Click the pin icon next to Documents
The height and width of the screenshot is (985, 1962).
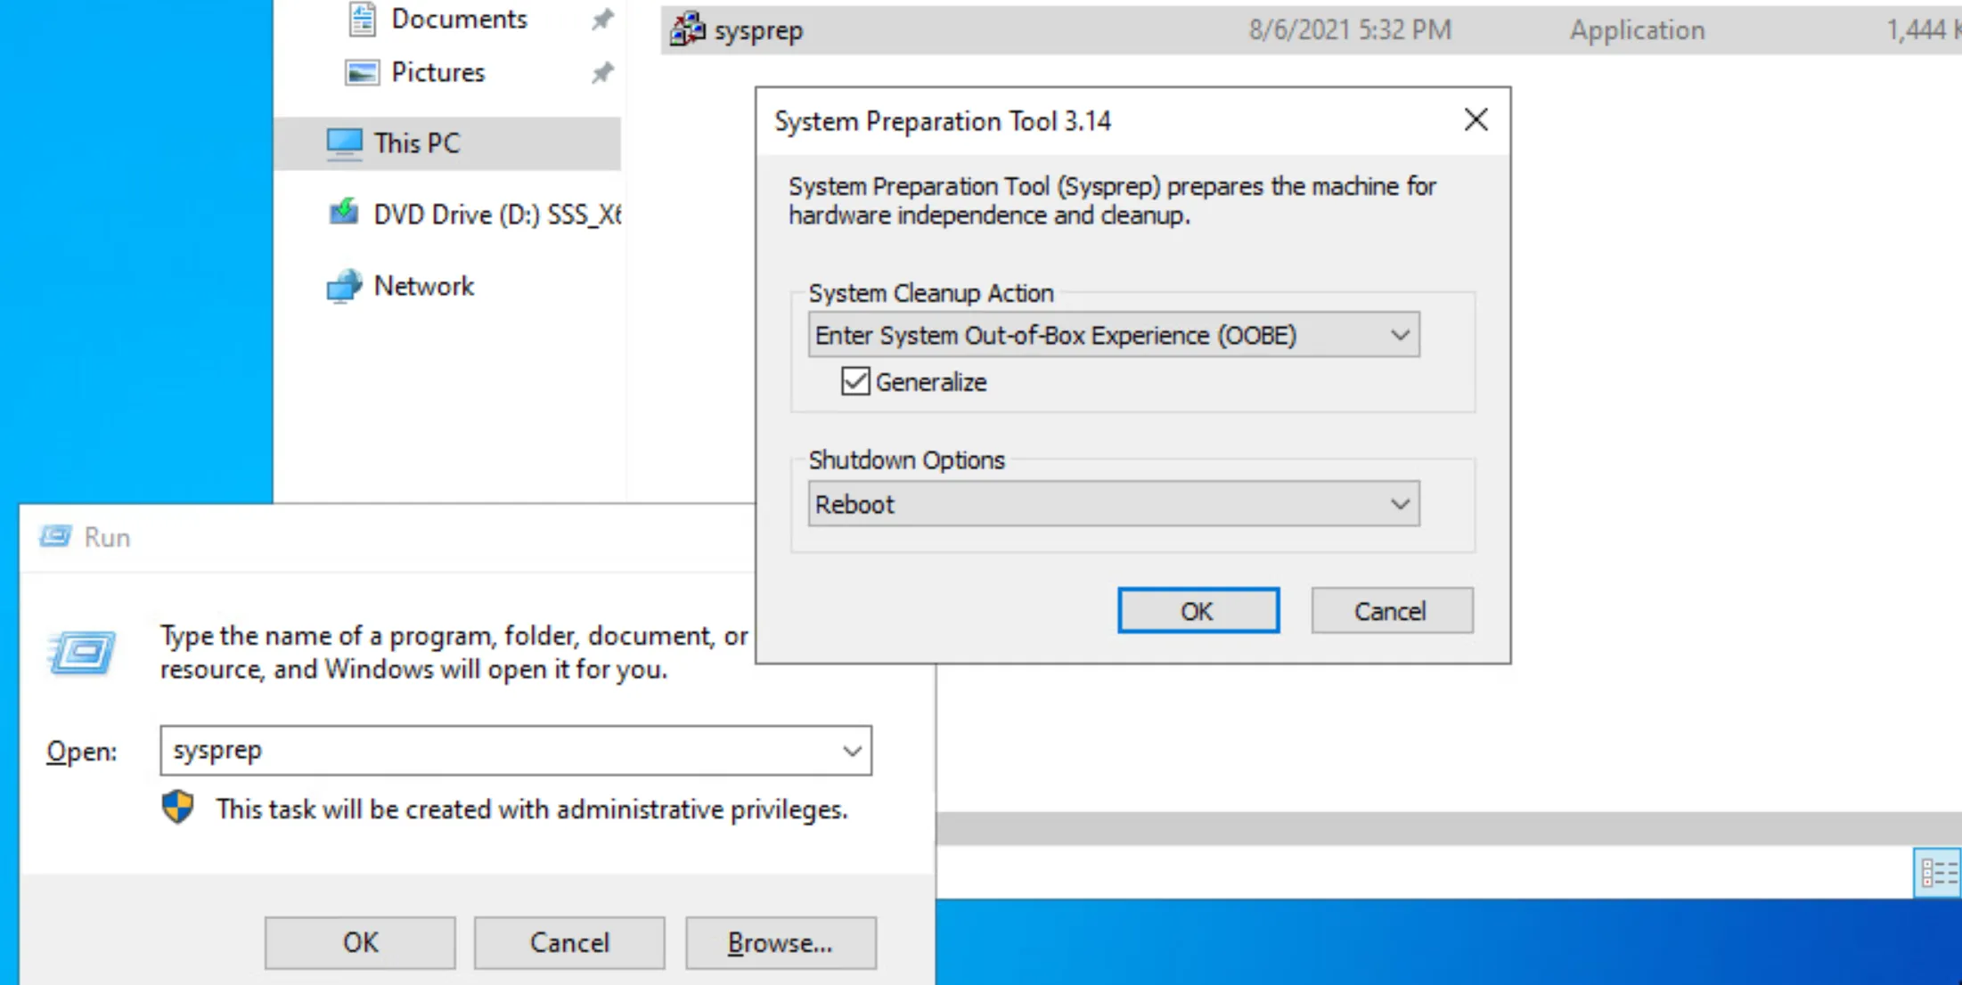[x=603, y=19]
